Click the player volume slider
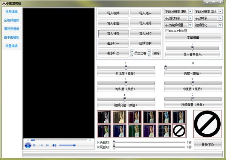Image resolution: width=226 pixels, height=160 pixels. click(x=67, y=145)
